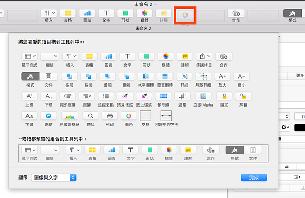Click 格式 format in the palette's second row
The width and height of the screenshot is (305, 198).
pos(30,76)
